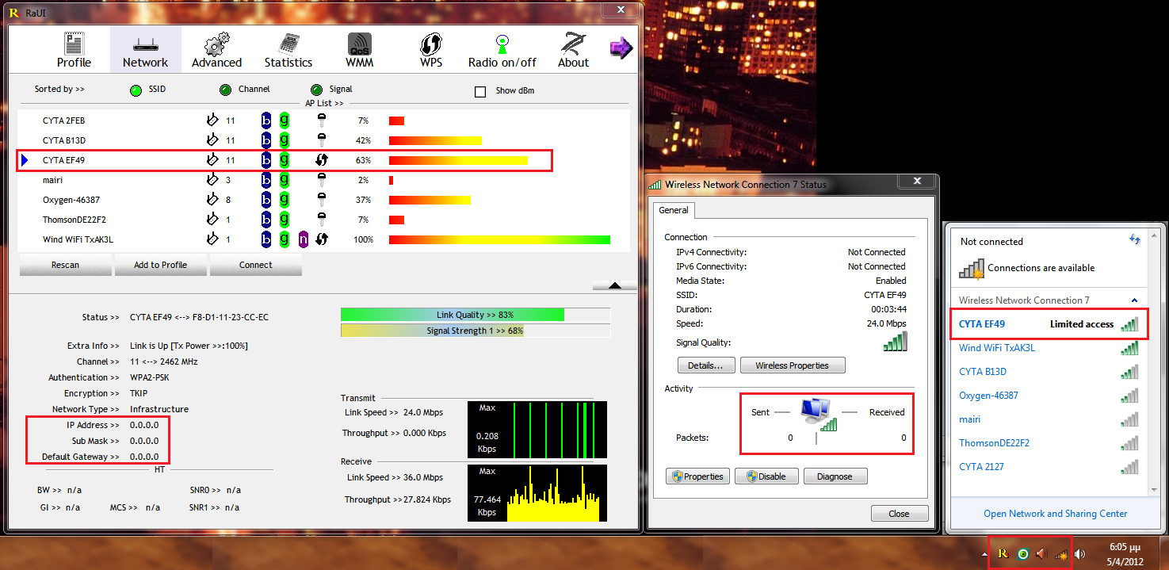Select Wind WiFi TxAK3L in AP list

click(x=323, y=239)
